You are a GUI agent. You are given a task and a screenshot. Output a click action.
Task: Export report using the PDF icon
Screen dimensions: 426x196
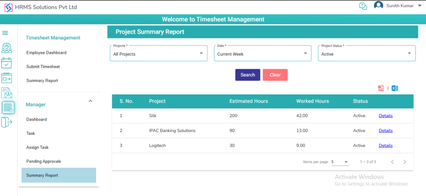381,88
